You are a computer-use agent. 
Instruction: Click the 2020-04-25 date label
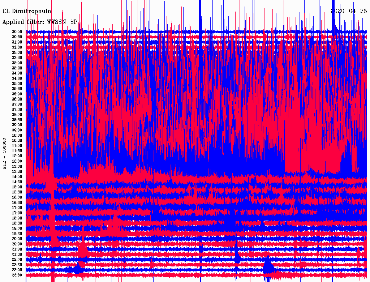(349, 11)
